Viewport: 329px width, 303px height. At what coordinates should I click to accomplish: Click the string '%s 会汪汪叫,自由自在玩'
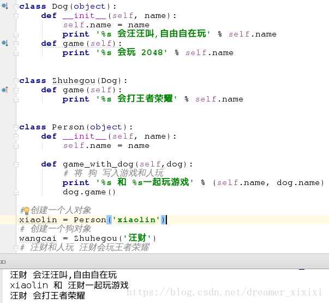point(153,34)
